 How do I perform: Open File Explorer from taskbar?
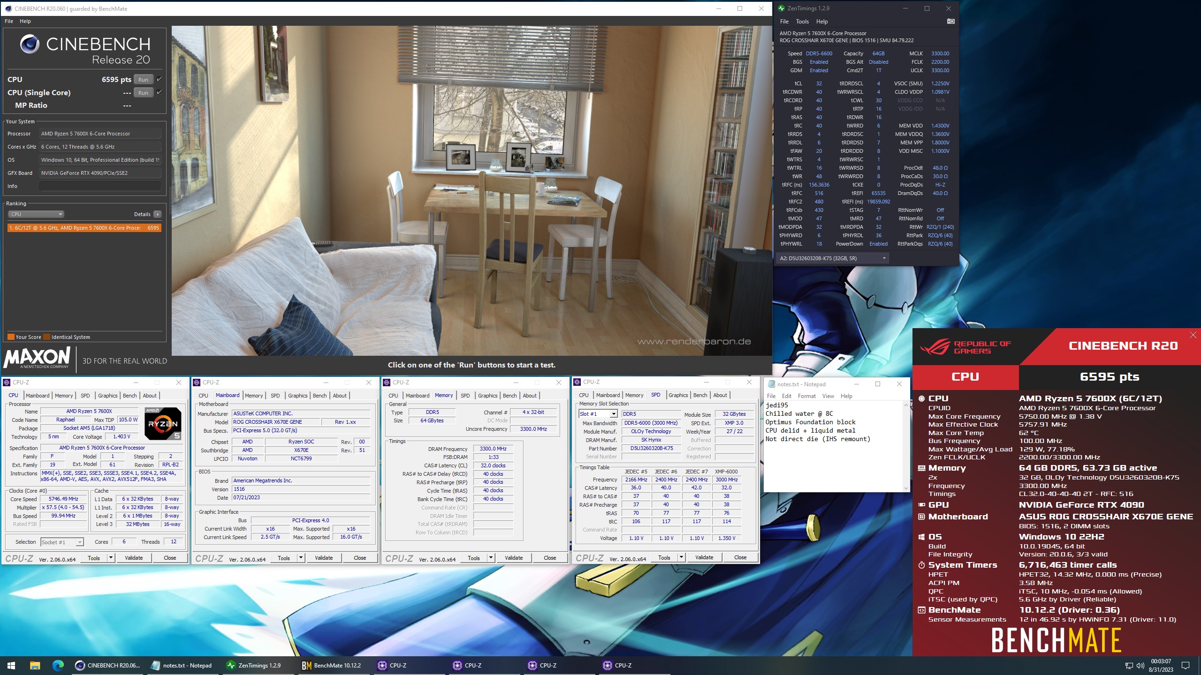click(35, 665)
